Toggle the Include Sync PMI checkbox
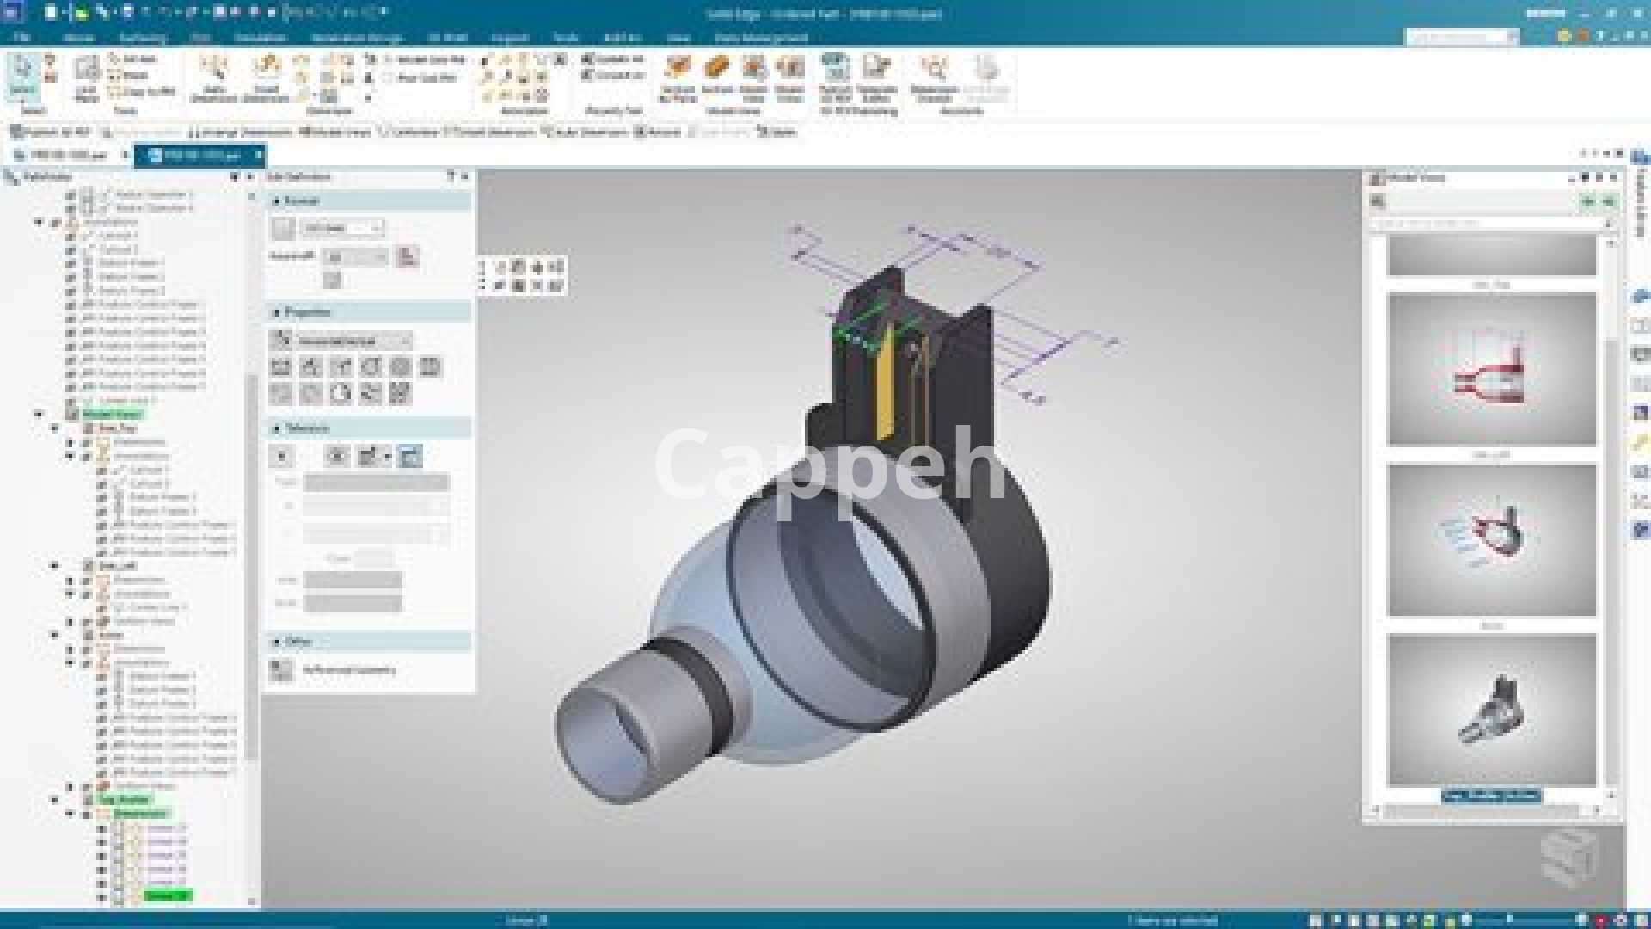This screenshot has width=1651, height=929. click(x=389, y=59)
